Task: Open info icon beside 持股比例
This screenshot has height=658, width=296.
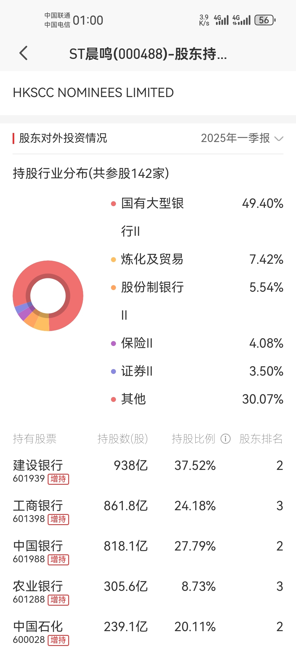Action: click(x=226, y=439)
